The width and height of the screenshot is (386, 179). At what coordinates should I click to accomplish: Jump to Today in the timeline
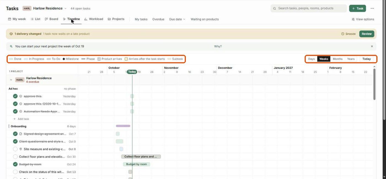coord(366,59)
